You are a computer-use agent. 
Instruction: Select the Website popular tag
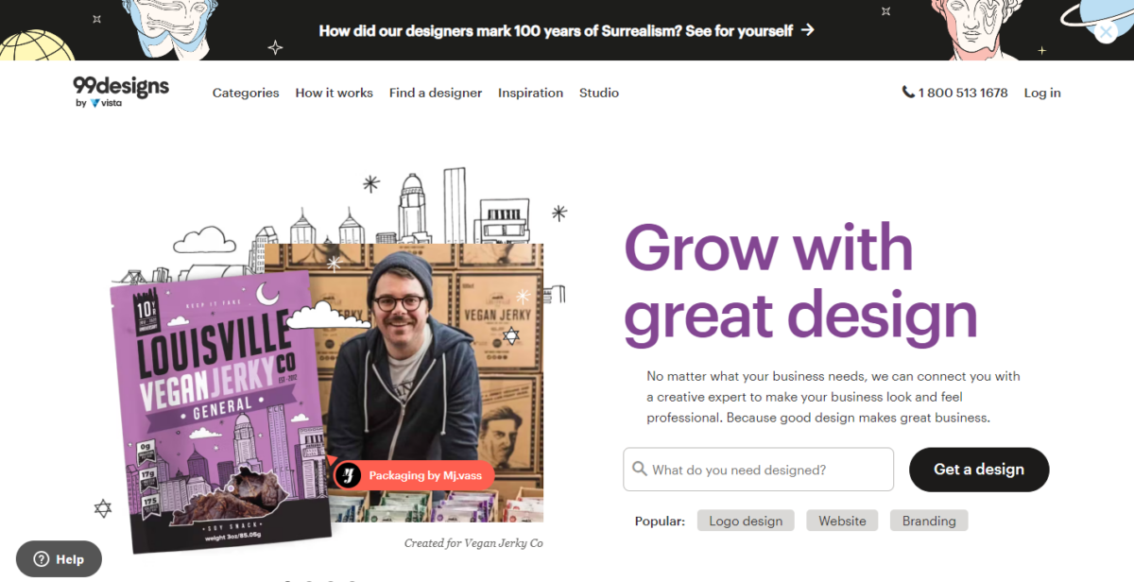pos(842,521)
